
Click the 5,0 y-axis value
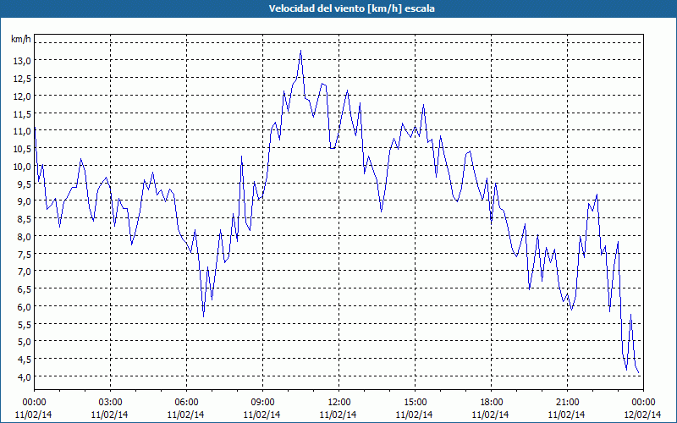pos(25,342)
